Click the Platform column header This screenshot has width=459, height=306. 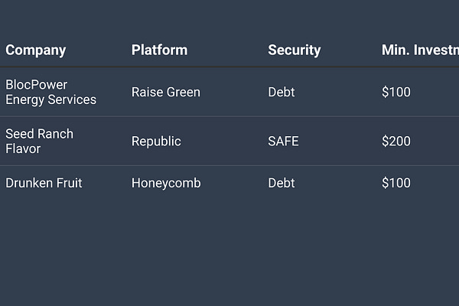click(160, 50)
